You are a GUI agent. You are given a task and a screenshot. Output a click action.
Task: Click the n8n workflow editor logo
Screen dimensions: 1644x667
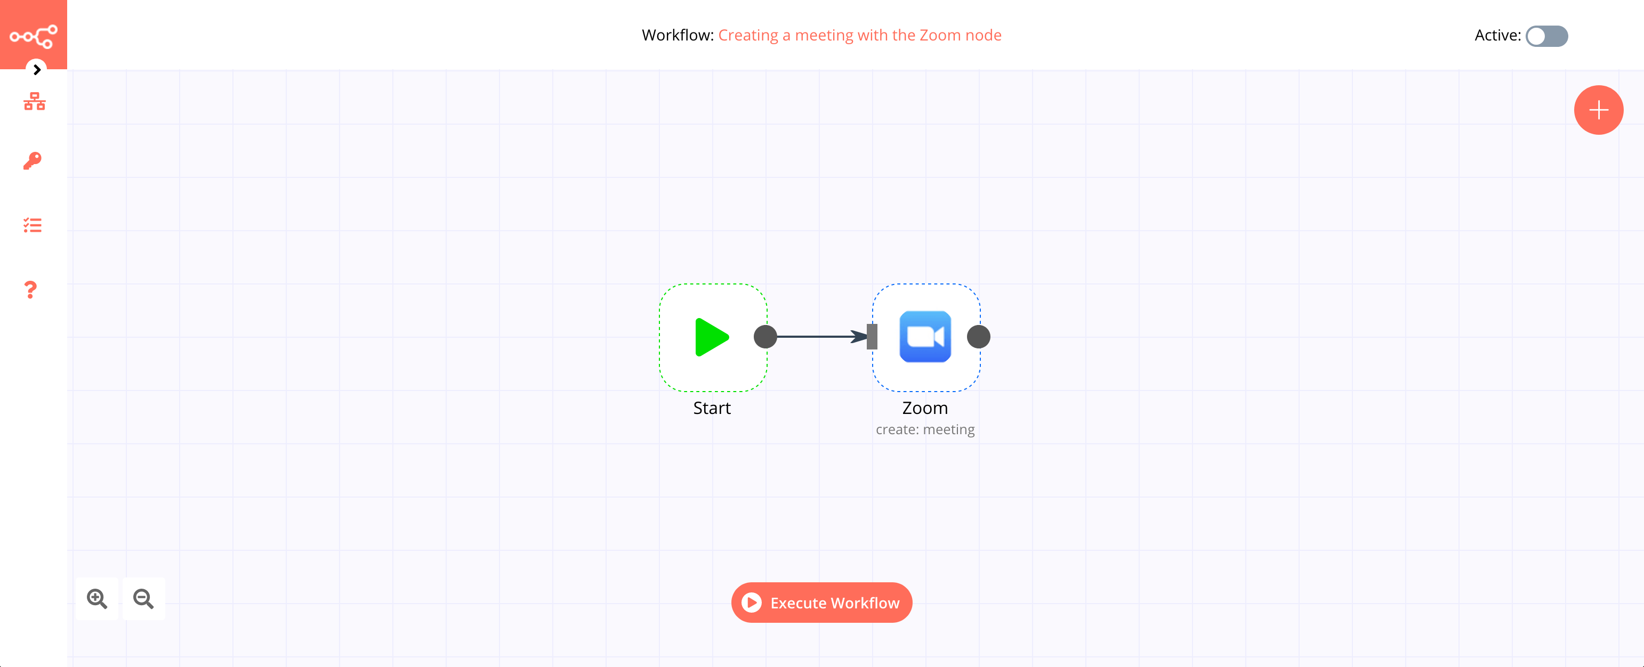click(x=34, y=35)
